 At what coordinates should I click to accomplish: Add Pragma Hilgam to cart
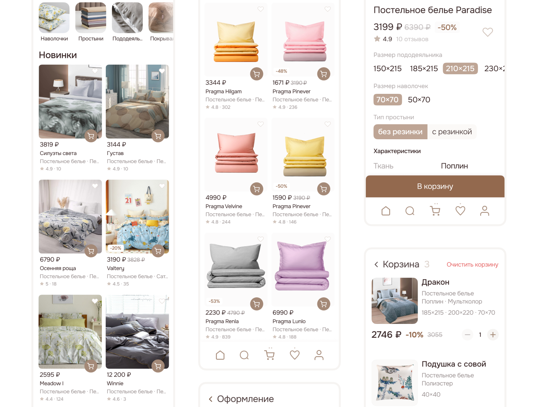click(257, 74)
